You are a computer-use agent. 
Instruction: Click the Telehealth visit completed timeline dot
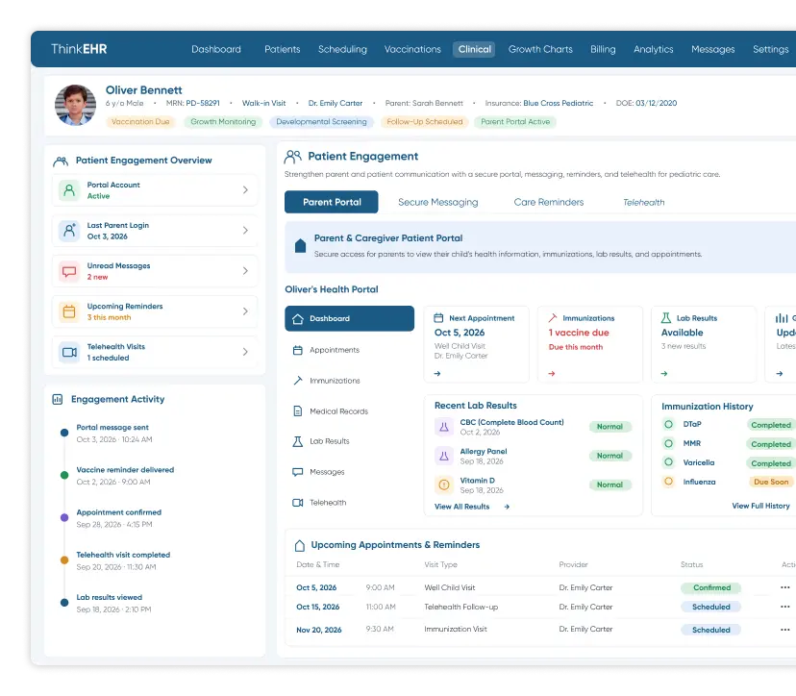64,560
